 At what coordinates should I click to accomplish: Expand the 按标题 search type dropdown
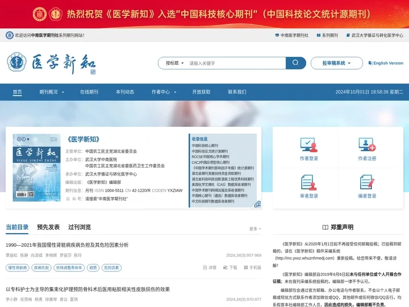pyautogui.click(x=175, y=63)
